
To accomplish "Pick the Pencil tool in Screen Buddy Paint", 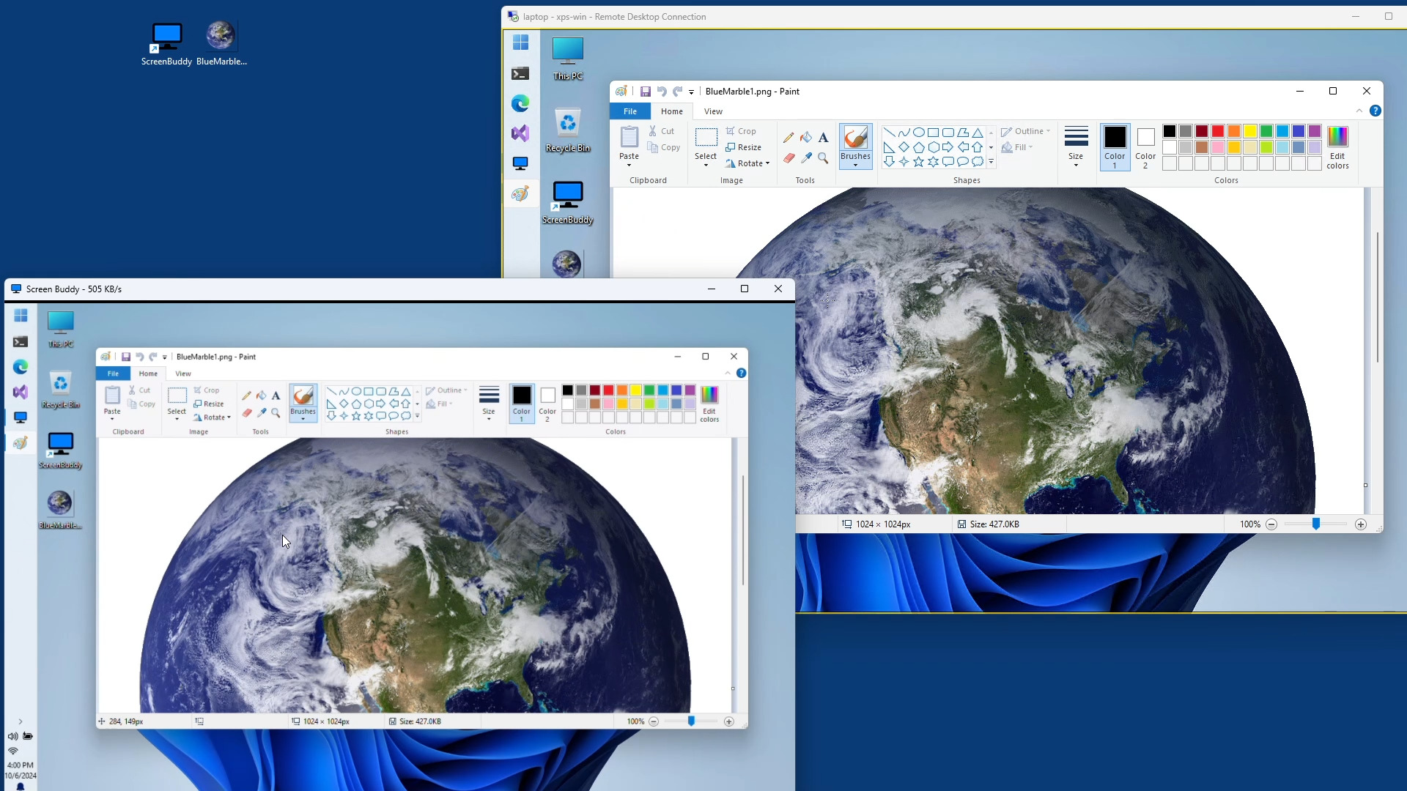I will pyautogui.click(x=246, y=395).
